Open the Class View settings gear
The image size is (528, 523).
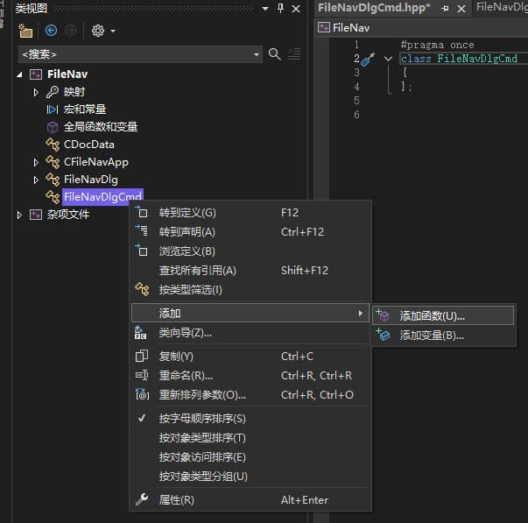[x=98, y=31]
